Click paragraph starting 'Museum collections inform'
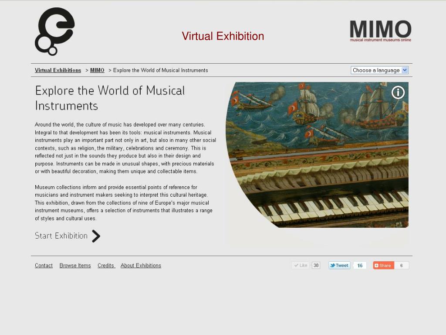 124,203
